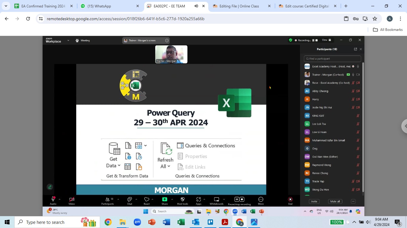Turn on Video camera
This screenshot has height=228, width=407.
(x=72, y=199)
